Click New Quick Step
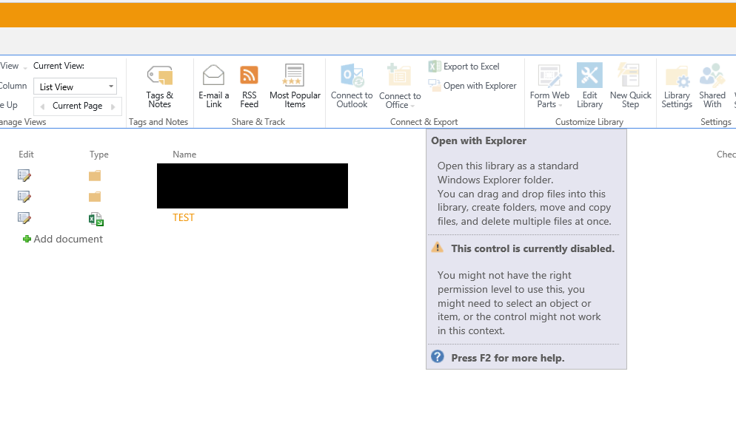The height and width of the screenshot is (448, 736). point(630,87)
